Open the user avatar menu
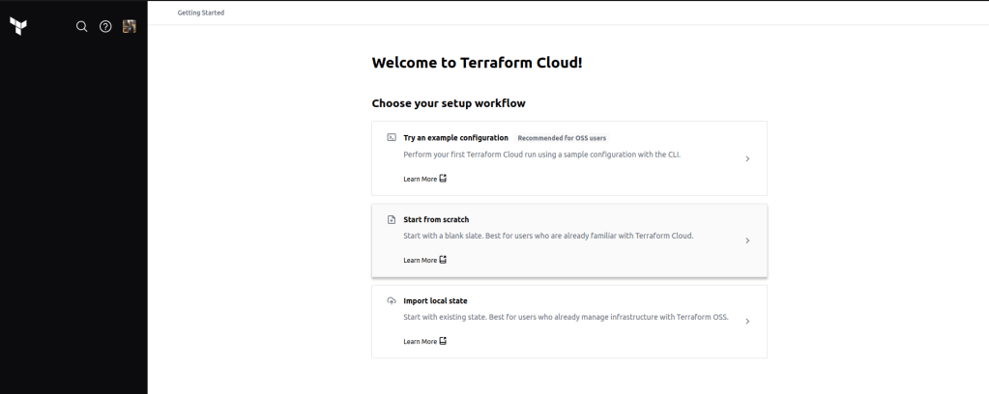This screenshot has width=989, height=394. click(129, 26)
